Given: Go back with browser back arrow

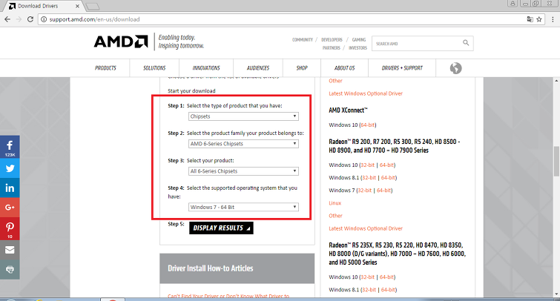Looking at the screenshot, I should click(x=7, y=19).
